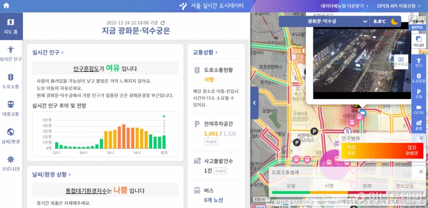Open 지도 홈 in the sidebar
Viewport: 428px width, 208px height.
11,26
